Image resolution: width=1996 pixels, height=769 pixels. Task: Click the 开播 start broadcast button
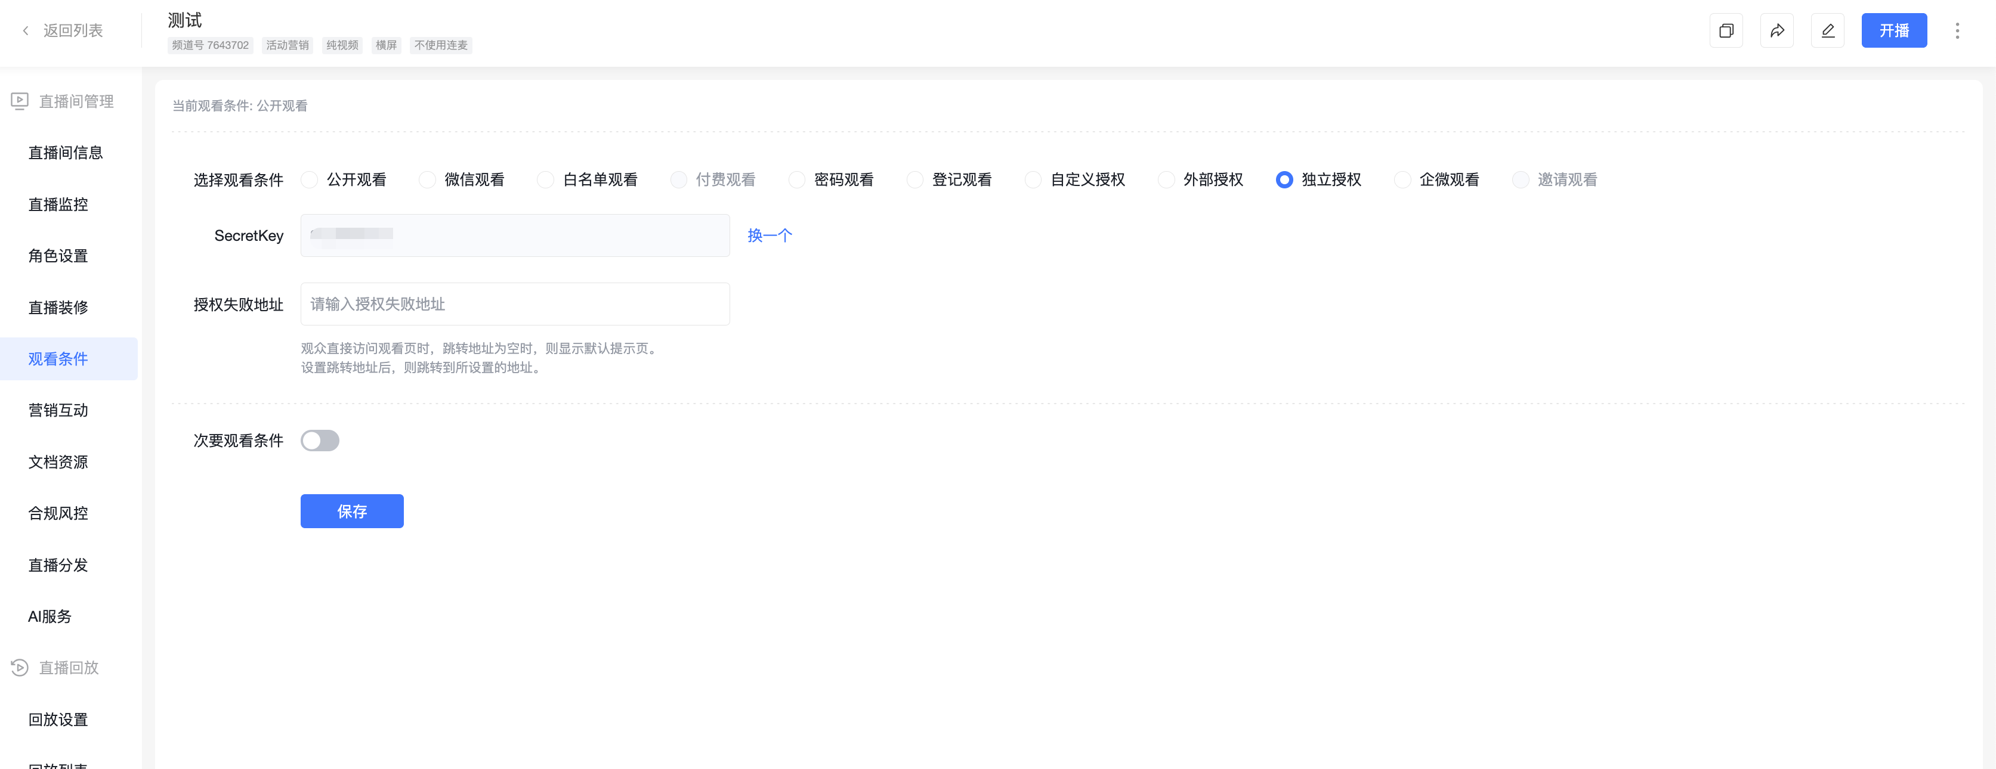(1894, 31)
